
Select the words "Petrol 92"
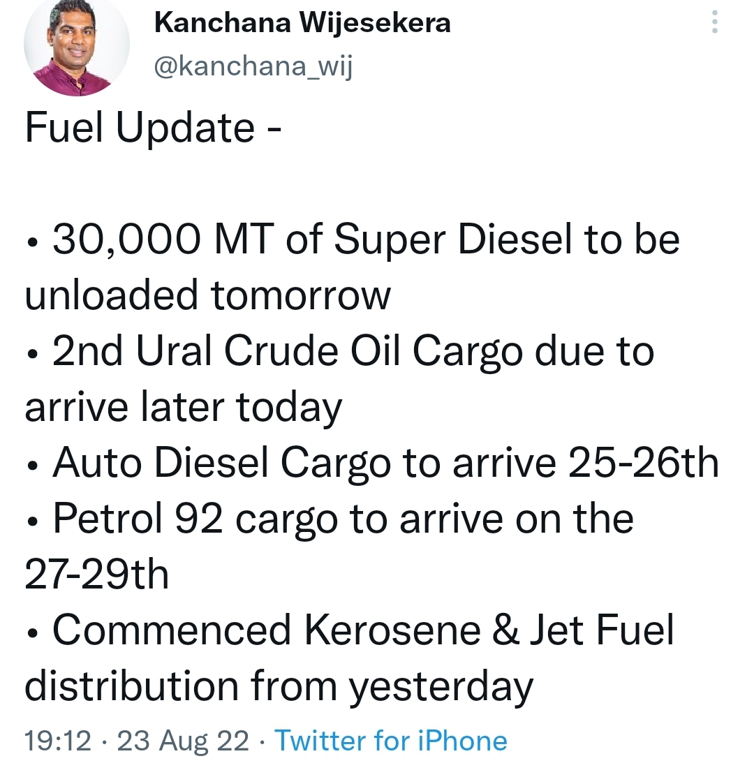click(138, 518)
